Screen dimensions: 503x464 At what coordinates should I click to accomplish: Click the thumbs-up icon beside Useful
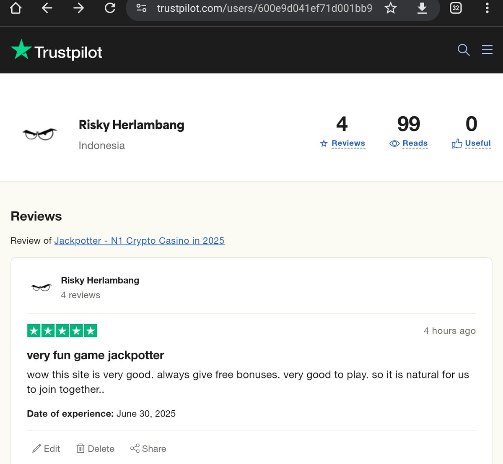[x=457, y=143]
